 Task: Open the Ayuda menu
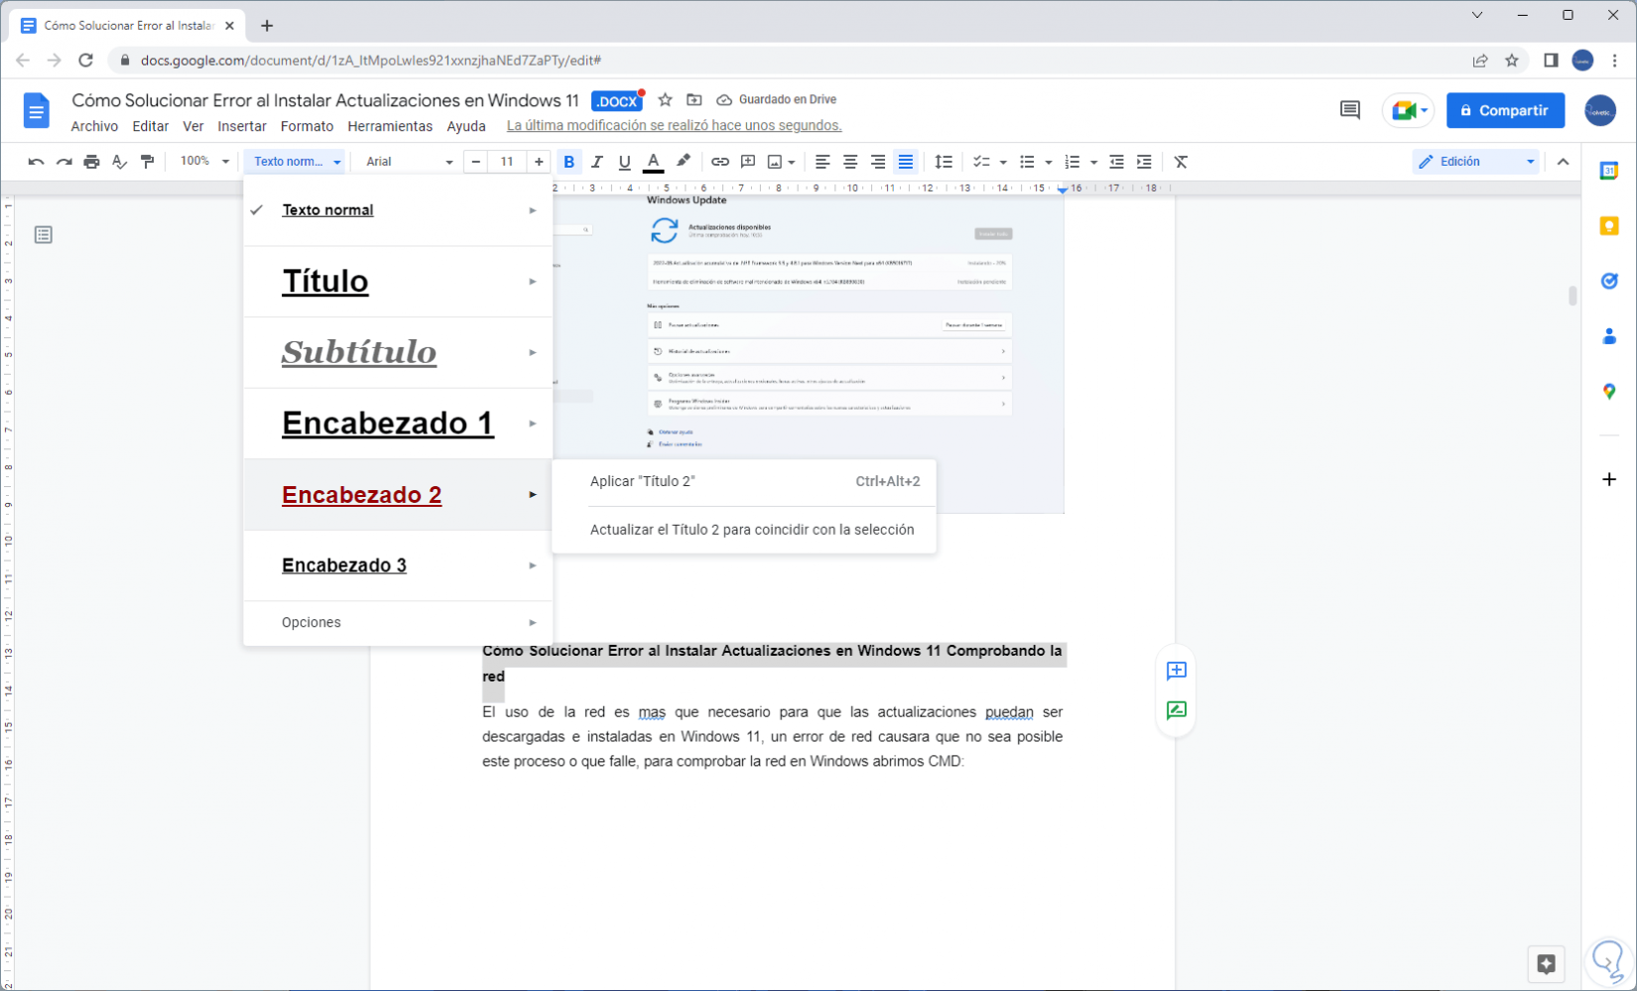coord(466,126)
